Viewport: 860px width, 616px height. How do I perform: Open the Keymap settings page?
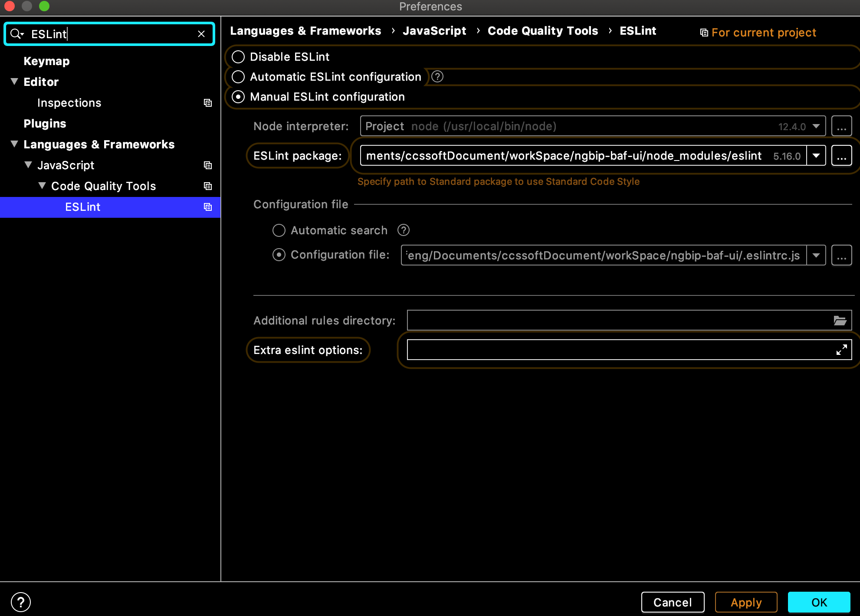click(46, 61)
